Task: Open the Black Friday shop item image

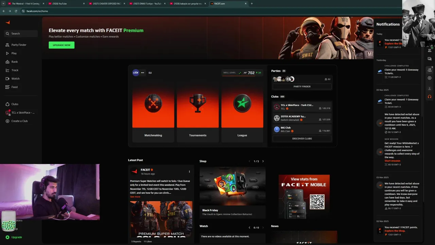Action: click(232, 186)
